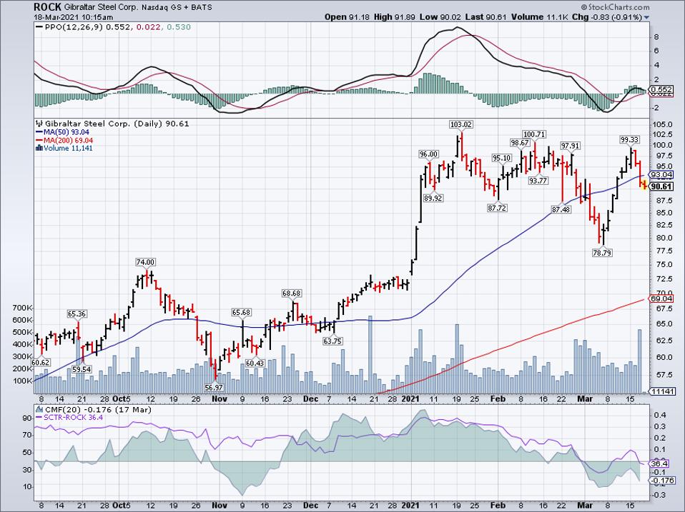The height and width of the screenshot is (512, 685).
Task: Click the 11141 volume tag on the right axis
Action: tap(662, 391)
